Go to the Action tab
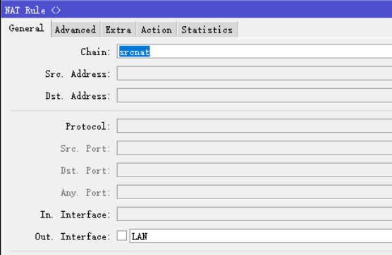Viewport: 392px width, 255px height. tap(157, 30)
